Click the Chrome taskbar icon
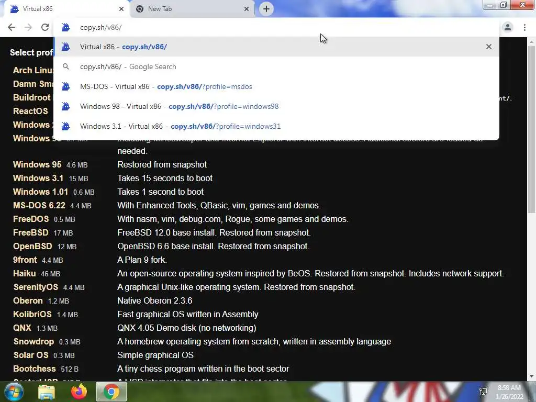536x402 pixels. 111,392
